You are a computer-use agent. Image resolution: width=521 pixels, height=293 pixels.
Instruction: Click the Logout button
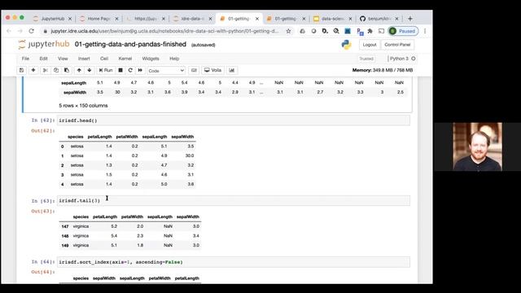pos(369,45)
